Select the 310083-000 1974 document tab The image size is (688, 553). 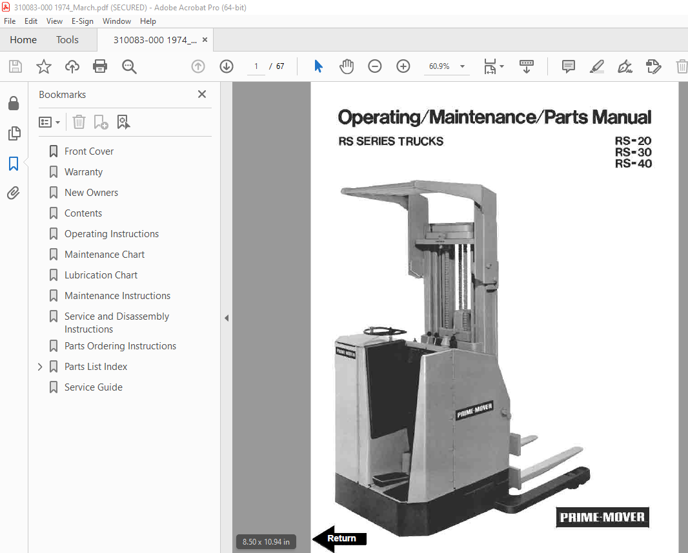tap(154, 40)
